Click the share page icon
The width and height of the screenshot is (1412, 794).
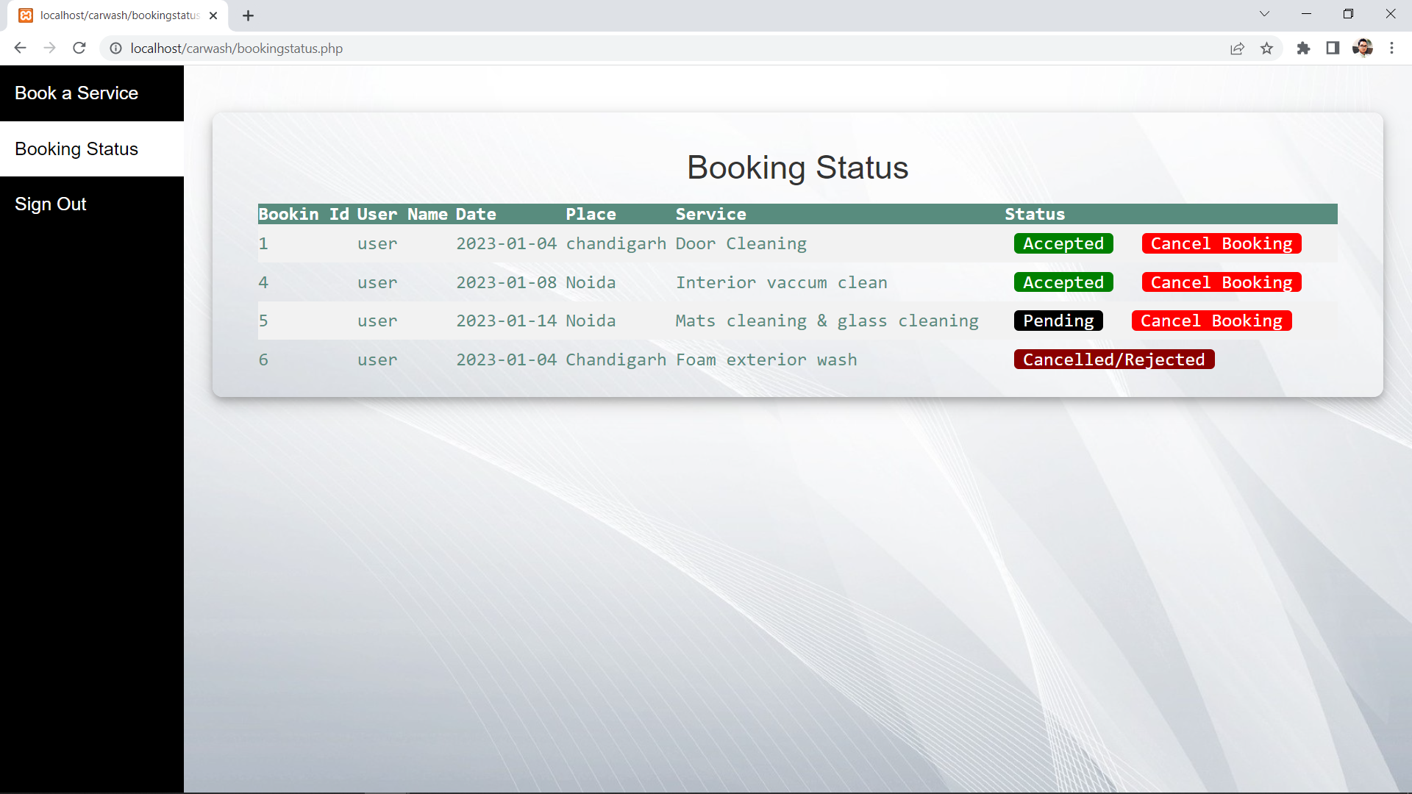point(1237,49)
